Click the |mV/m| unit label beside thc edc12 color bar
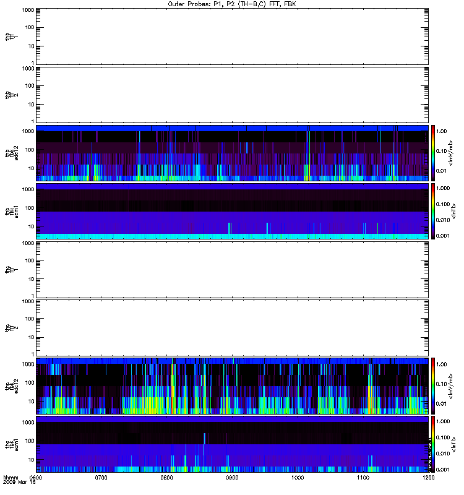 coord(451,385)
